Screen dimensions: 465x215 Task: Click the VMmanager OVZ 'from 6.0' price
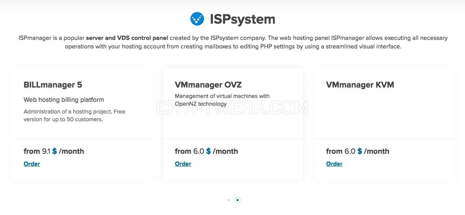click(206, 151)
